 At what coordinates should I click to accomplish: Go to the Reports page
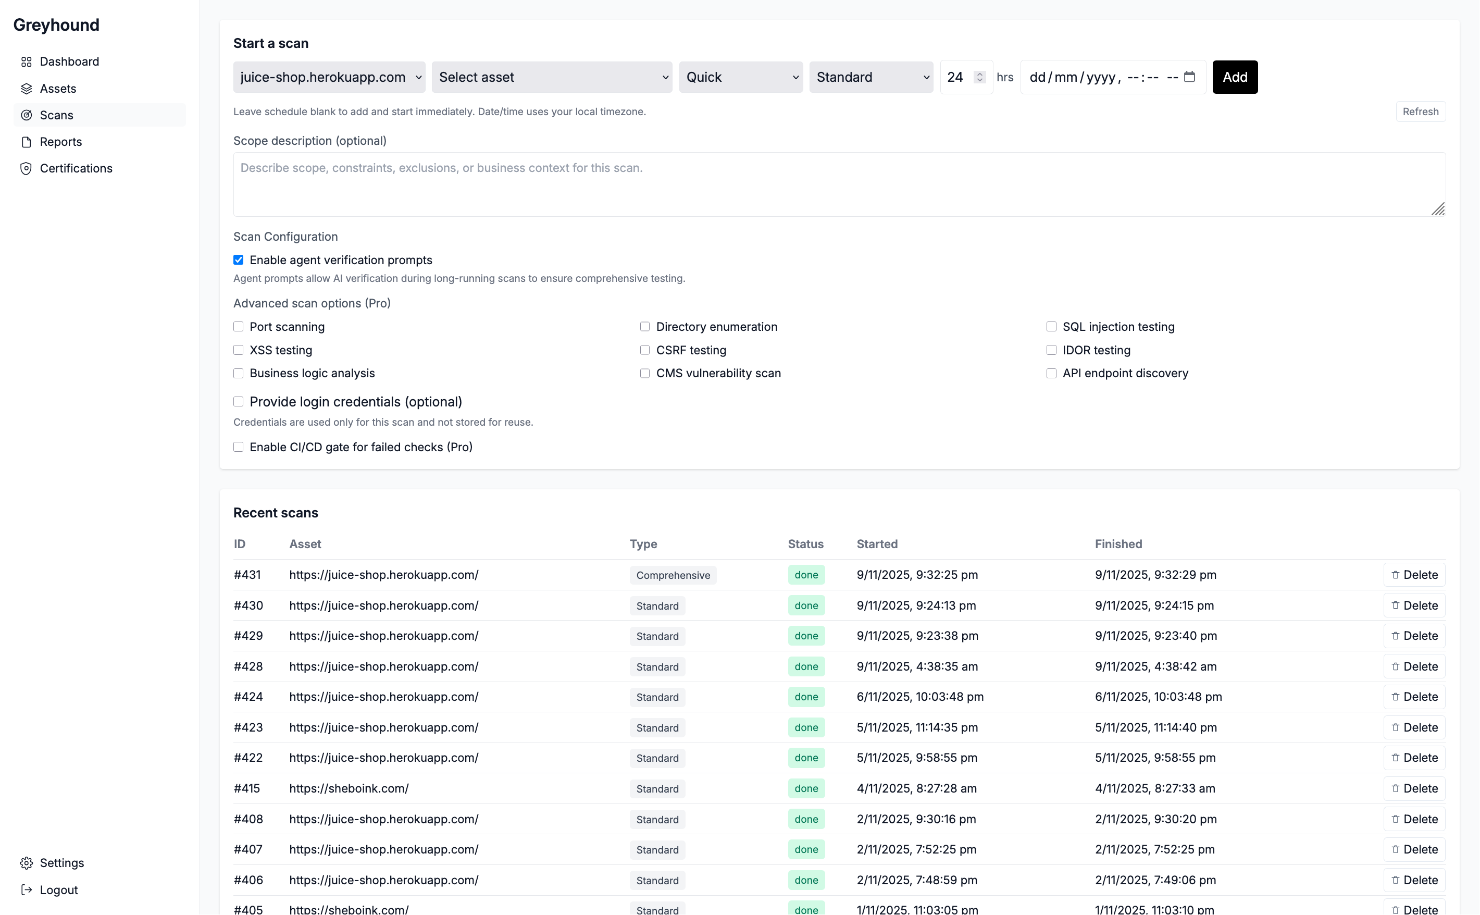(60, 142)
